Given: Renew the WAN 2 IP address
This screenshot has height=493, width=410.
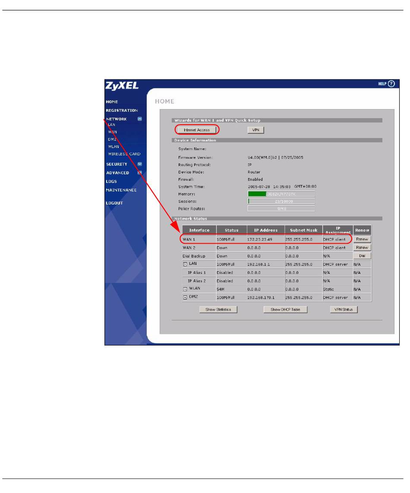Looking at the screenshot, I should (x=362, y=248).
